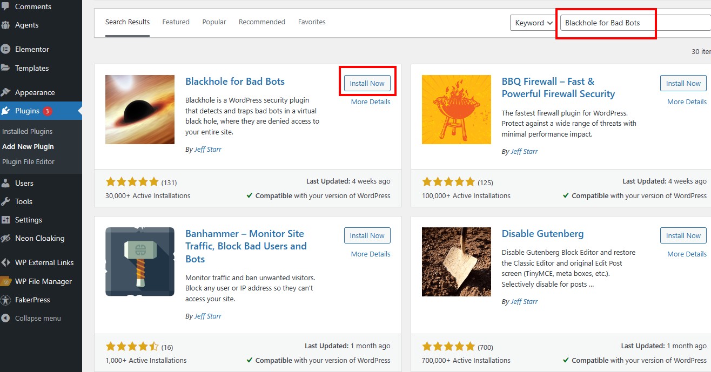Install the Disable Gutenberg plugin
711x372 pixels.
click(x=683, y=235)
